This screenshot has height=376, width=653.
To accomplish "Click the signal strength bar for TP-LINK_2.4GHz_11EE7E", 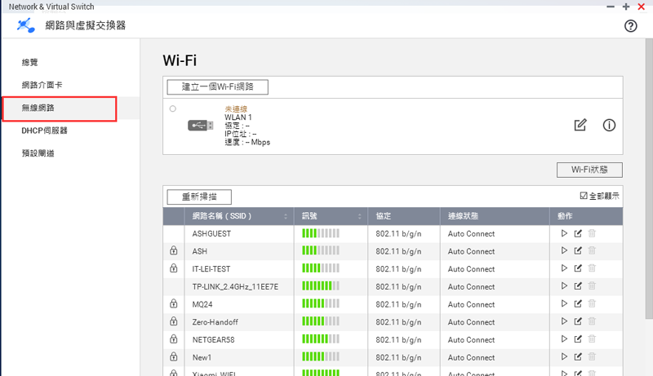I will [x=321, y=286].
